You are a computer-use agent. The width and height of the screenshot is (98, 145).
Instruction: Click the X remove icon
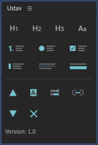[34, 114]
